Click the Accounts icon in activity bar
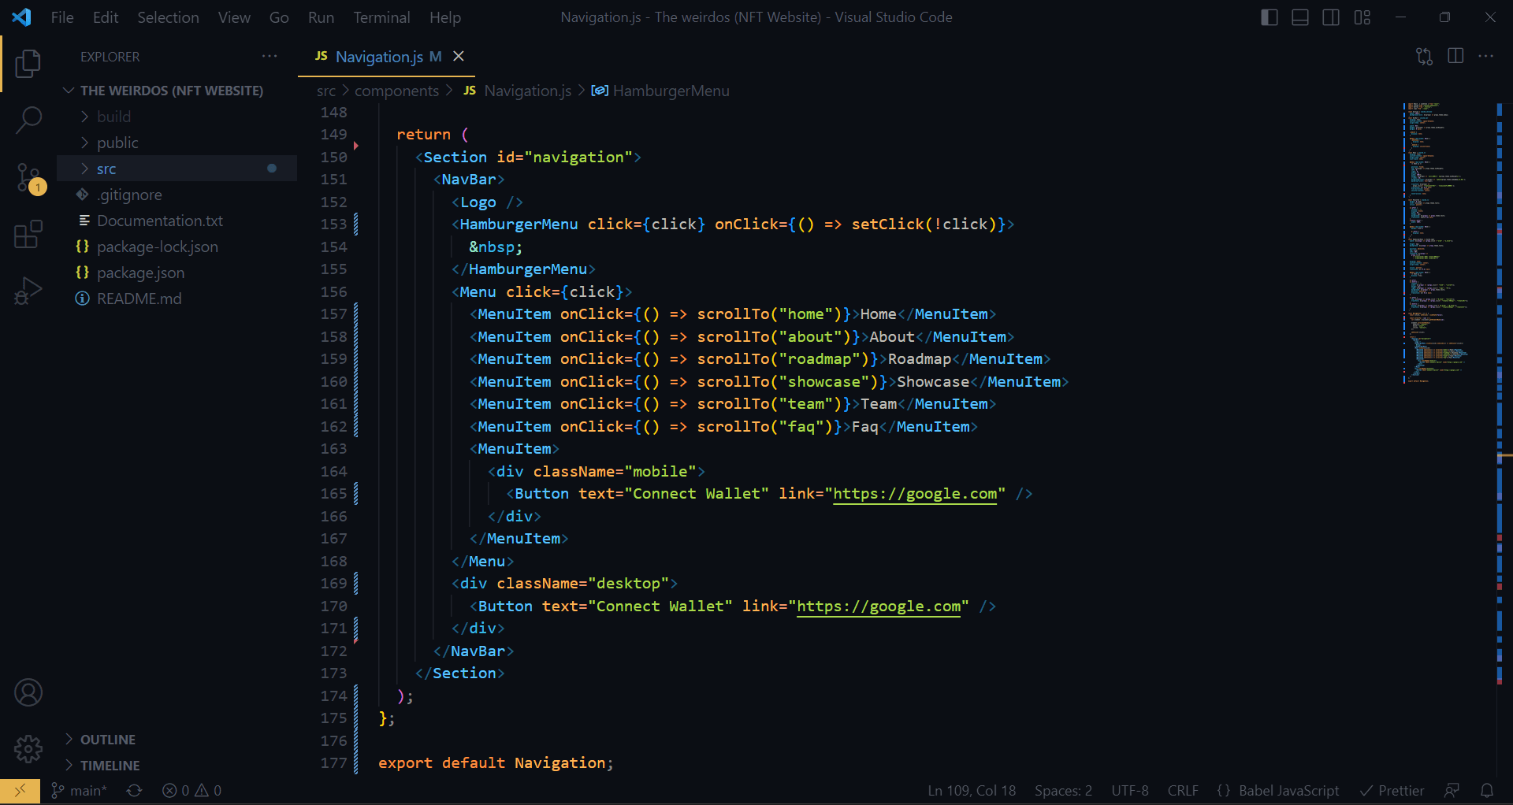This screenshot has width=1513, height=805. (x=28, y=692)
